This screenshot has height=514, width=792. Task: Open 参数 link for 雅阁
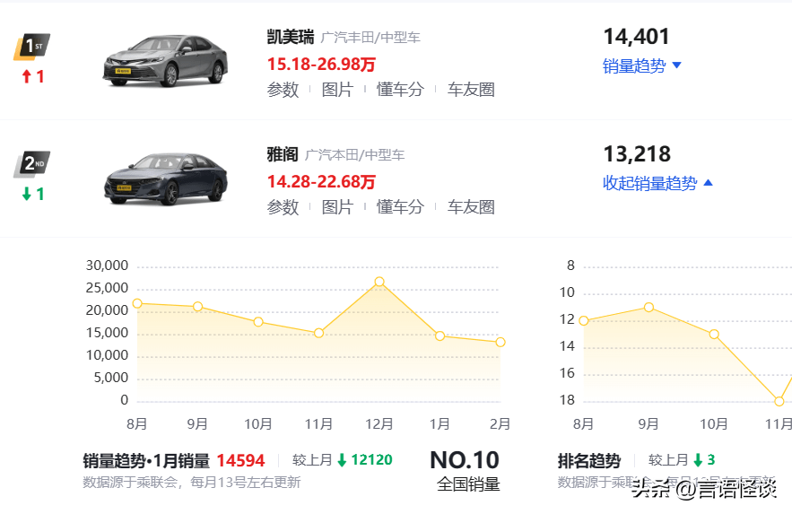coord(283,207)
